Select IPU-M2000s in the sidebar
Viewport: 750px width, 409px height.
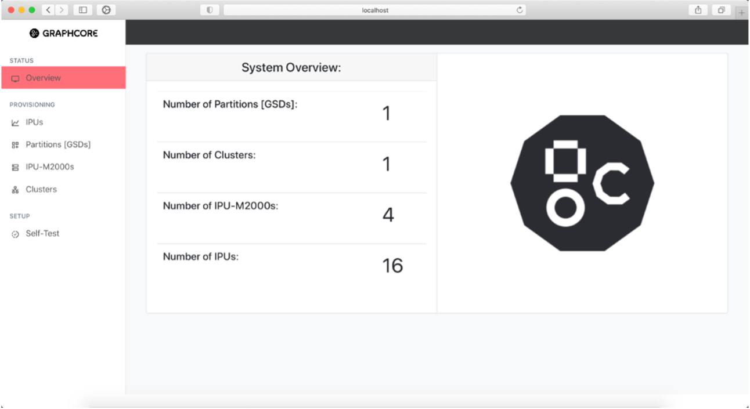50,167
